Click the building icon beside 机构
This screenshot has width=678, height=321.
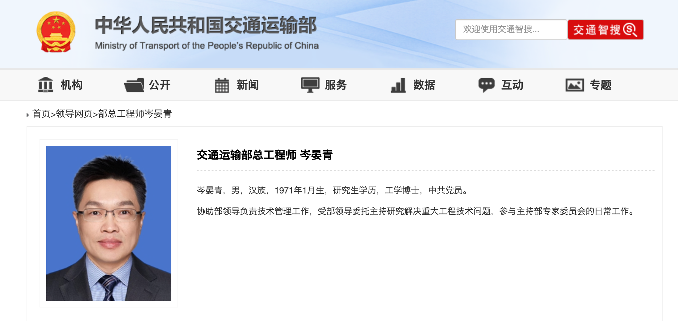point(45,85)
